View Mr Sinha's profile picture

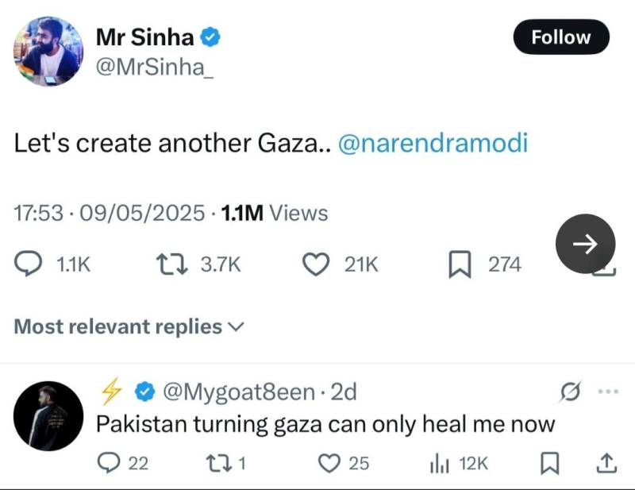tap(48, 52)
